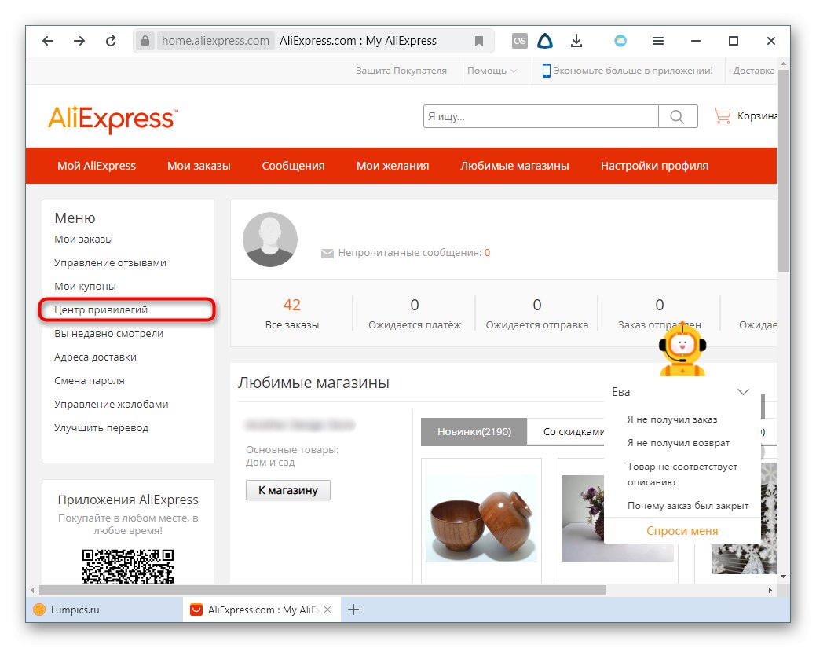Click the padlock security icon in the address bar
Screen dimensions: 816x648
click(x=145, y=41)
